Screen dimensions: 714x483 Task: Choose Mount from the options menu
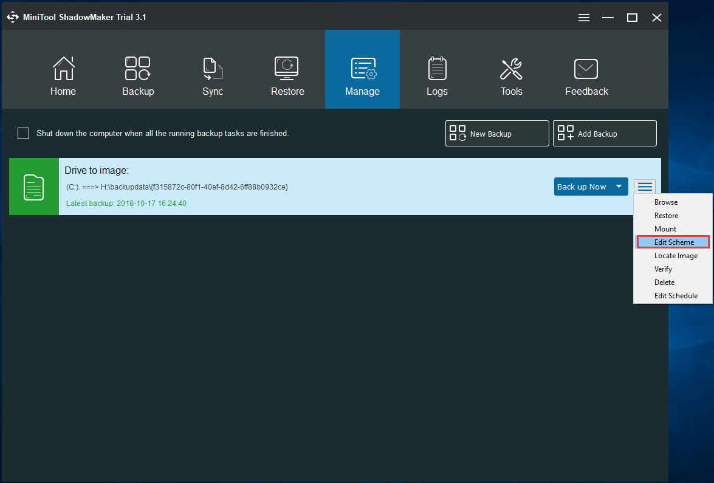point(665,228)
